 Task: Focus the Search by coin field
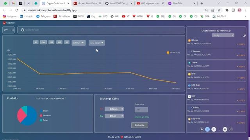tap(101, 30)
